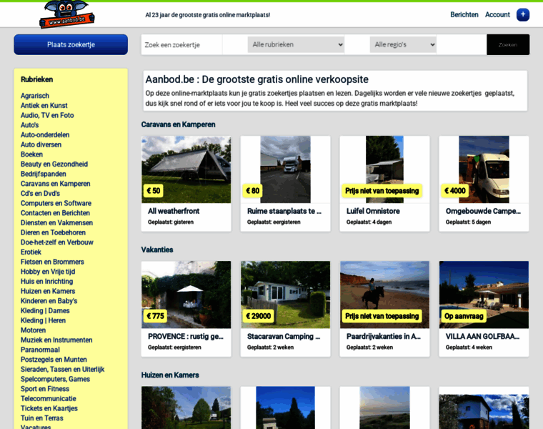
Task: Visit the Motoren category
Action: 34,330
